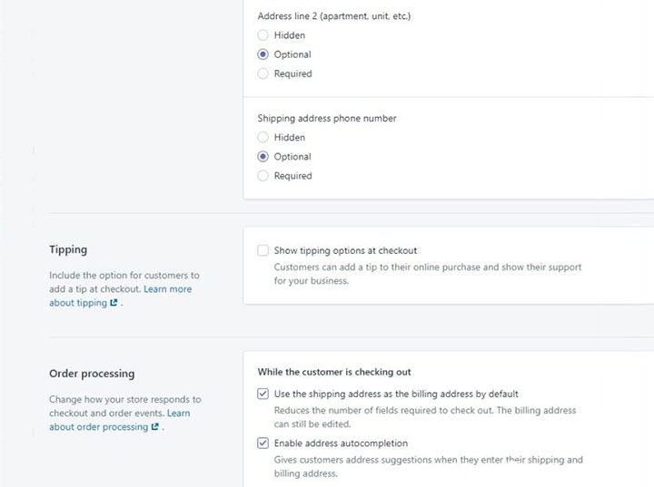
Task: Enable Show tipping options at checkout
Action: pos(263,250)
